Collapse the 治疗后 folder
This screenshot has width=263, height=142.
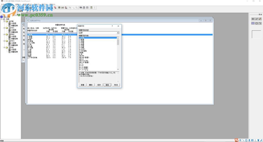point(4,47)
